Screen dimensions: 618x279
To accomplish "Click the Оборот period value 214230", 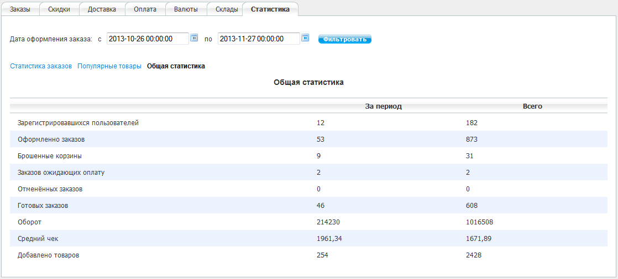I will pyautogui.click(x=328, y=222).
